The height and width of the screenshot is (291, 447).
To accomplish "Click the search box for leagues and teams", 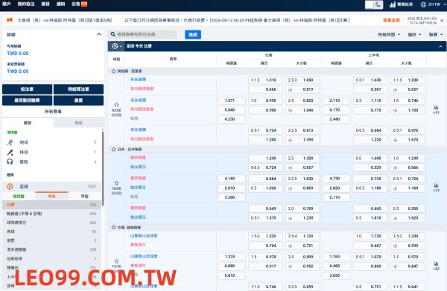I will click(x=142, y=34).
